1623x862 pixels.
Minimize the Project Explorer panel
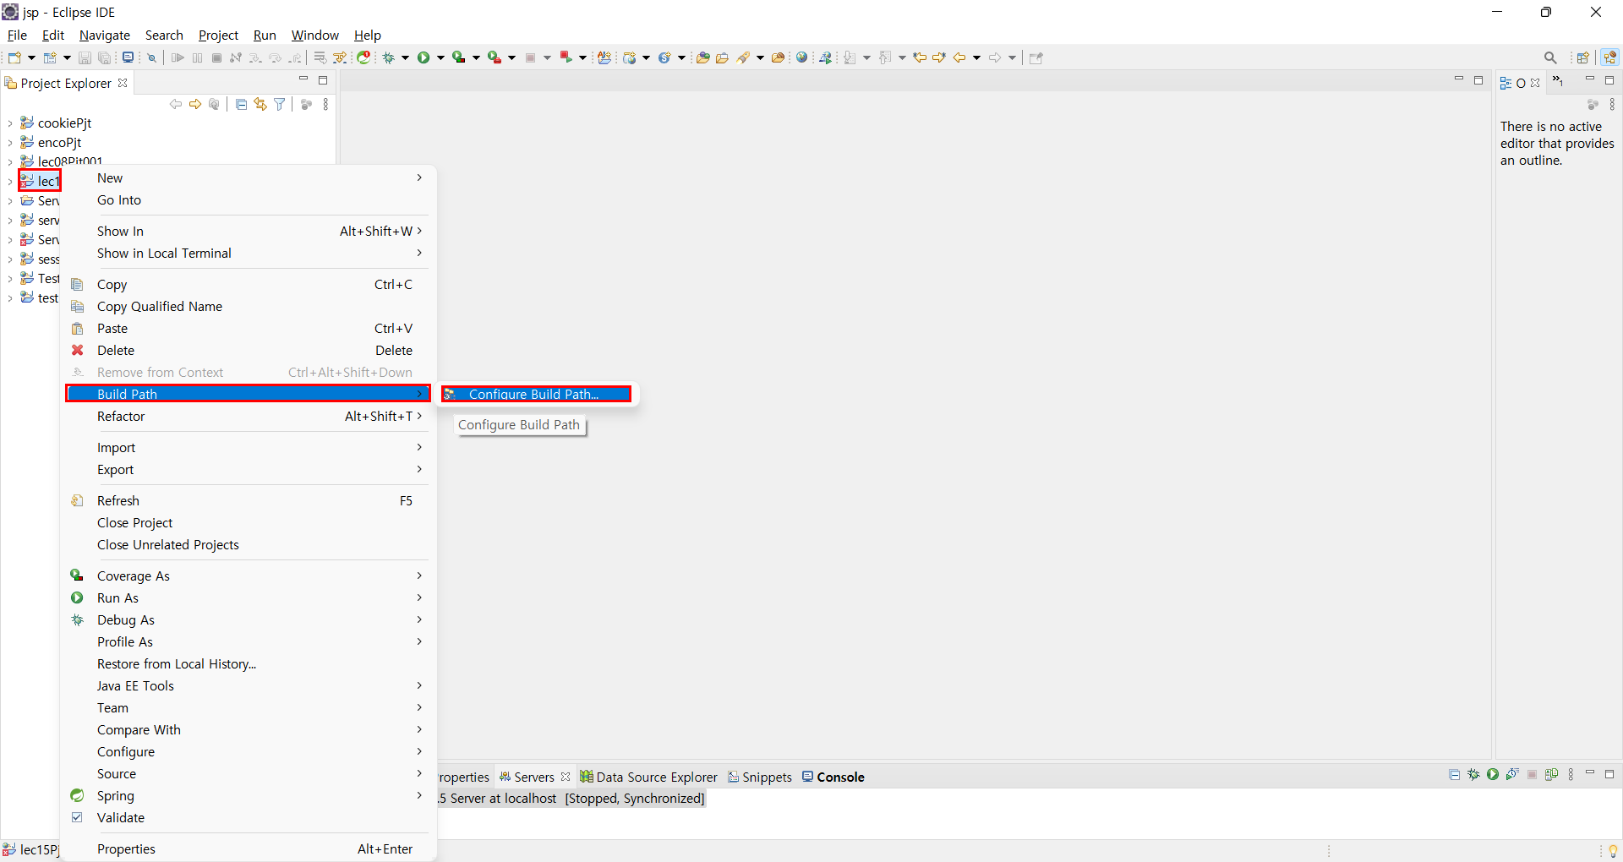(303, 79)
